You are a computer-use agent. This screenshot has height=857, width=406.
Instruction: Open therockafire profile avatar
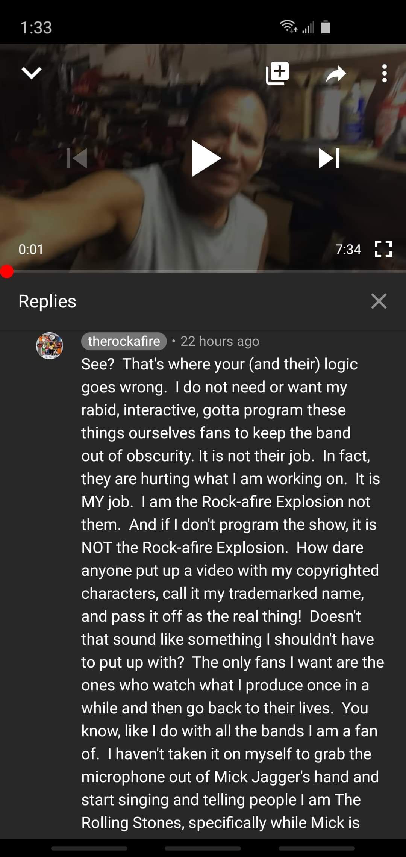tap(50, 346)
